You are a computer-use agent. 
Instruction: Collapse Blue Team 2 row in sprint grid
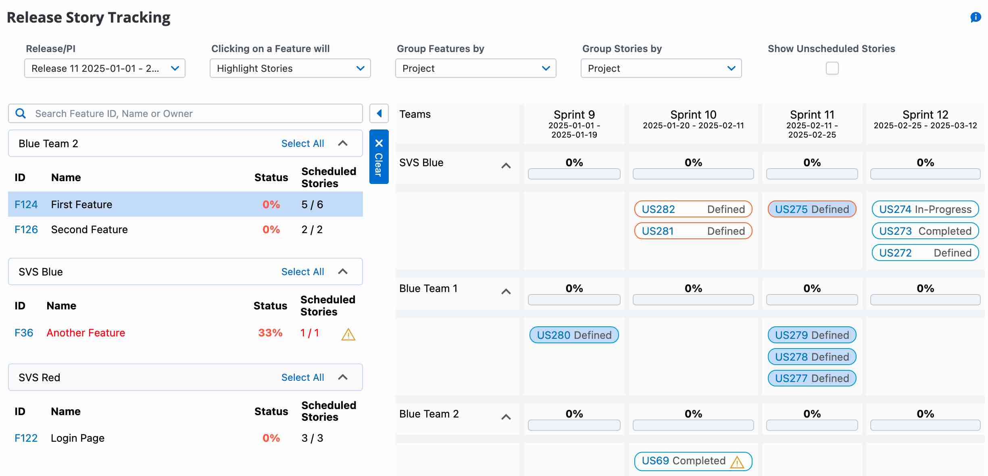coord(506,417)
